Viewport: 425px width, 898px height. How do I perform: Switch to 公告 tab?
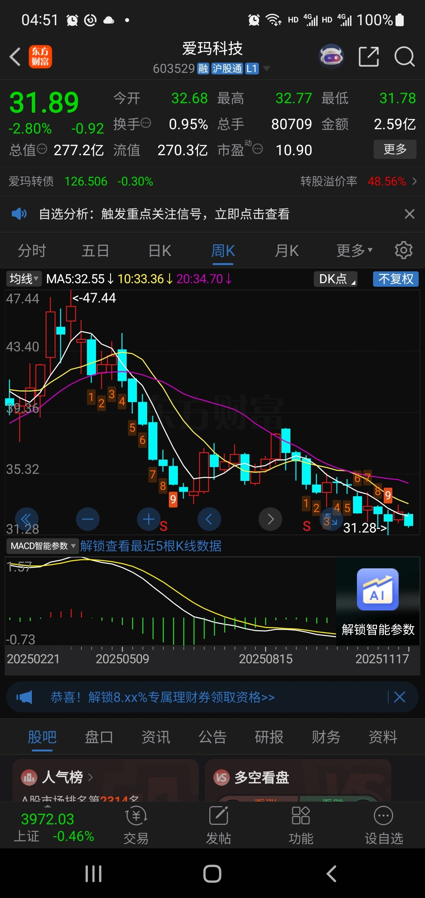[x=213, y=737]
